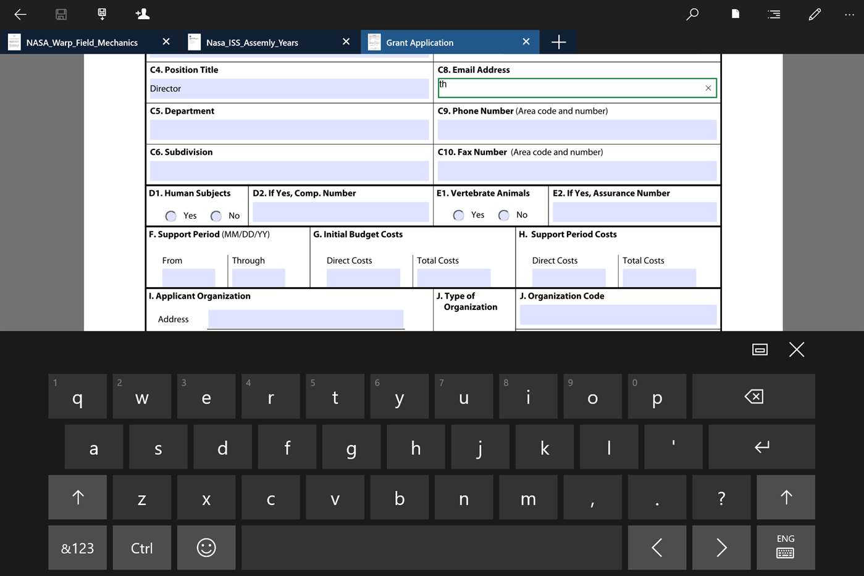Image resolution: width=864 pixels, height=576 pixels.
Task: Open the search function
Action: pyautogui.click(x=692, y=14)
